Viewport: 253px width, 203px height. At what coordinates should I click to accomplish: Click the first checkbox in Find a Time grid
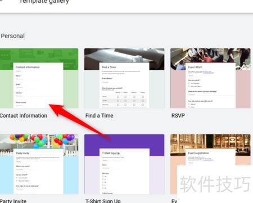click(x=118, y=97)
